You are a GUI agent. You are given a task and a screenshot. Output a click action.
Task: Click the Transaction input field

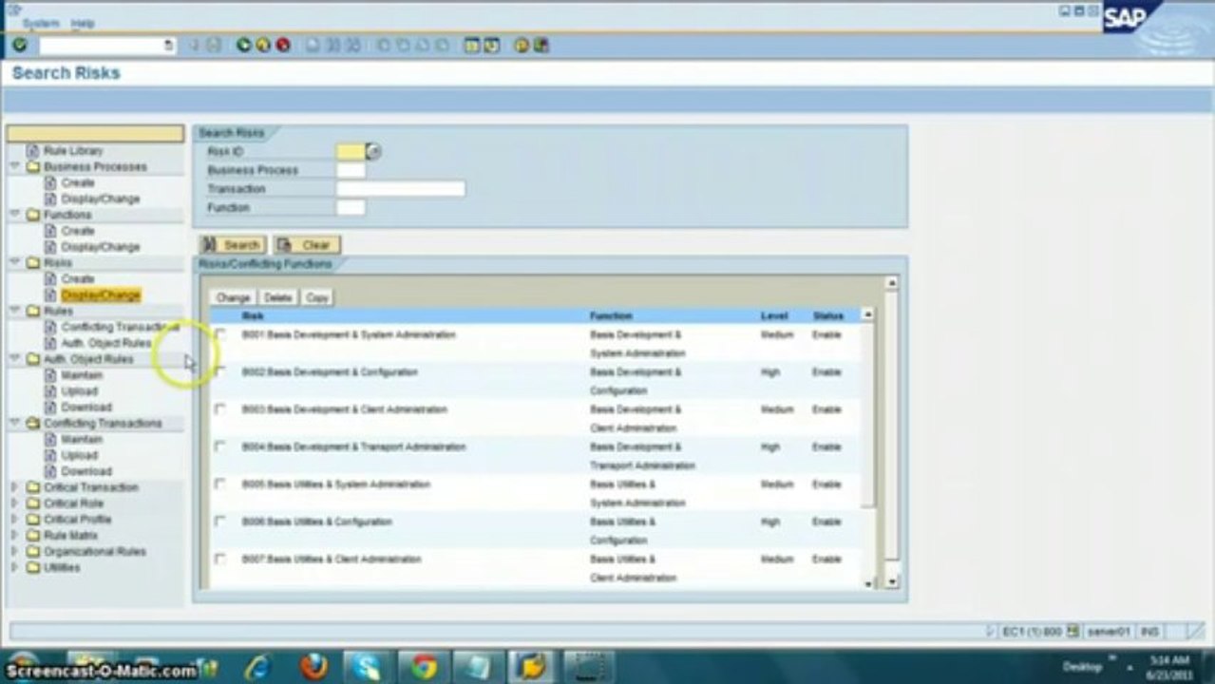[401, 189]
